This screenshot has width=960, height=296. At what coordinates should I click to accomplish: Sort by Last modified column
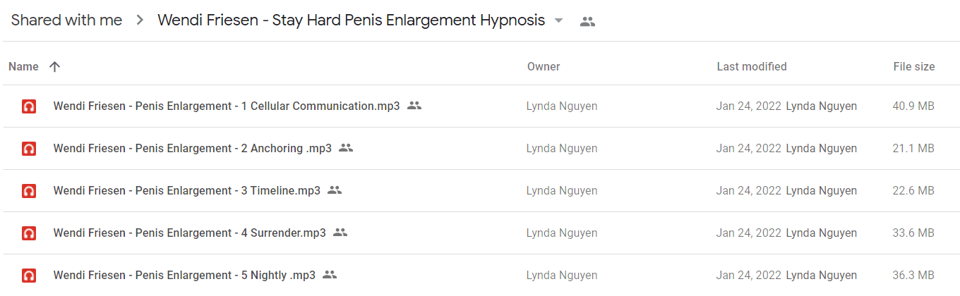point(752,66)
